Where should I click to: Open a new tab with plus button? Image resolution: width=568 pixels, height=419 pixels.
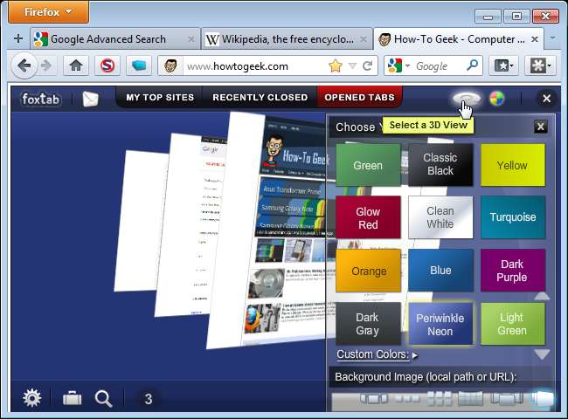[18, 38]
